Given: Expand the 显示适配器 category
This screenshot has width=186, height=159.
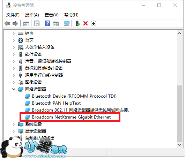Looking at the screenshot, I should click(x=14, y=131).
